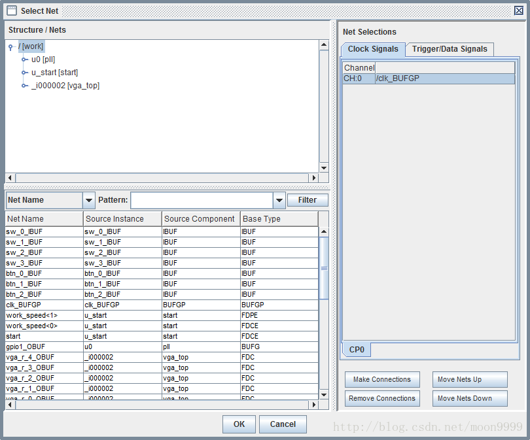530x440 pixels.
Task: Sort by the Source Component column header
Action: 201,219
